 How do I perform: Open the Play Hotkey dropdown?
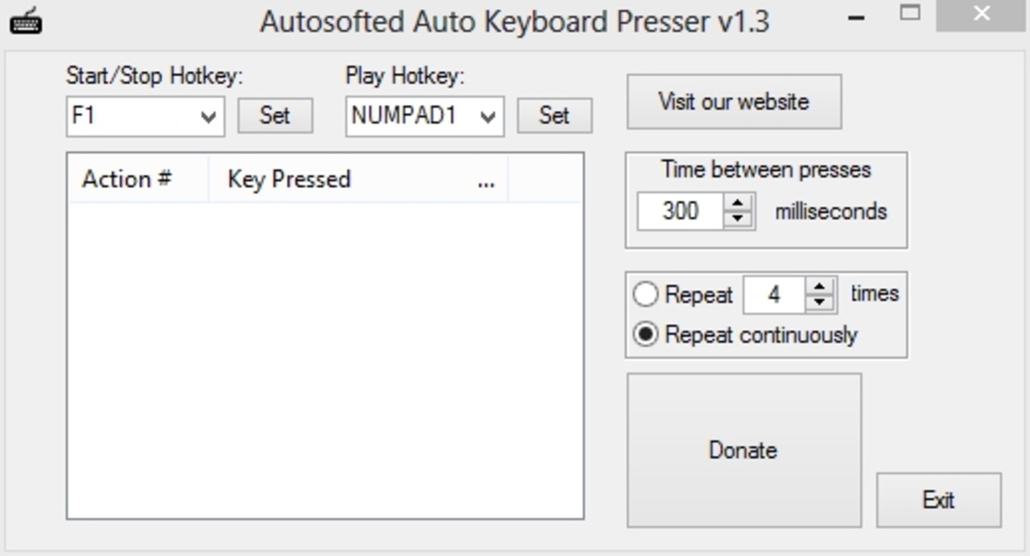coord(488,118)
